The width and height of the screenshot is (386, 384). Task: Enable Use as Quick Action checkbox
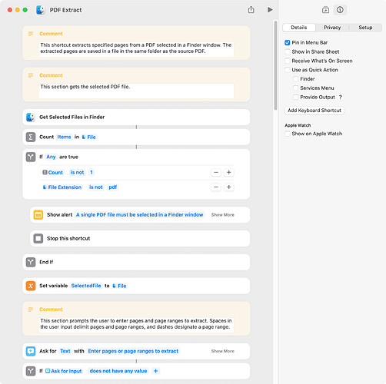(x=288, y=70)
